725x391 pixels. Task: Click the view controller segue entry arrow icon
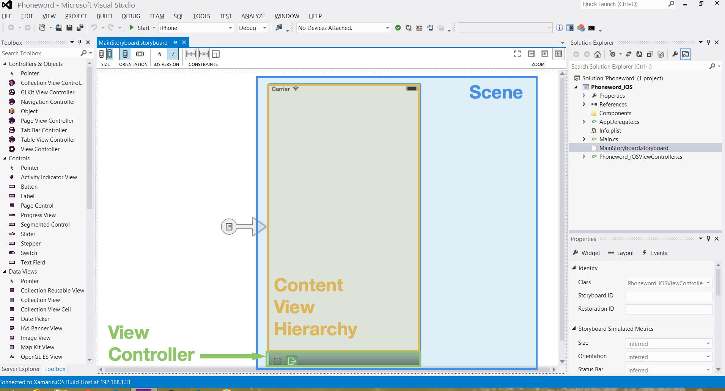(x=229, y=227)
